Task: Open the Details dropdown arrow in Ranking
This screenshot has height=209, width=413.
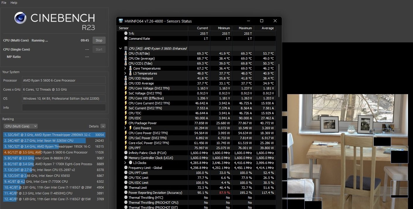Action: [103, 126]
